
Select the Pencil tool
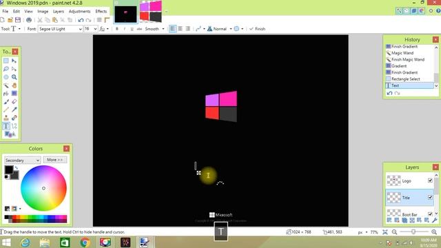coord(6,110)
